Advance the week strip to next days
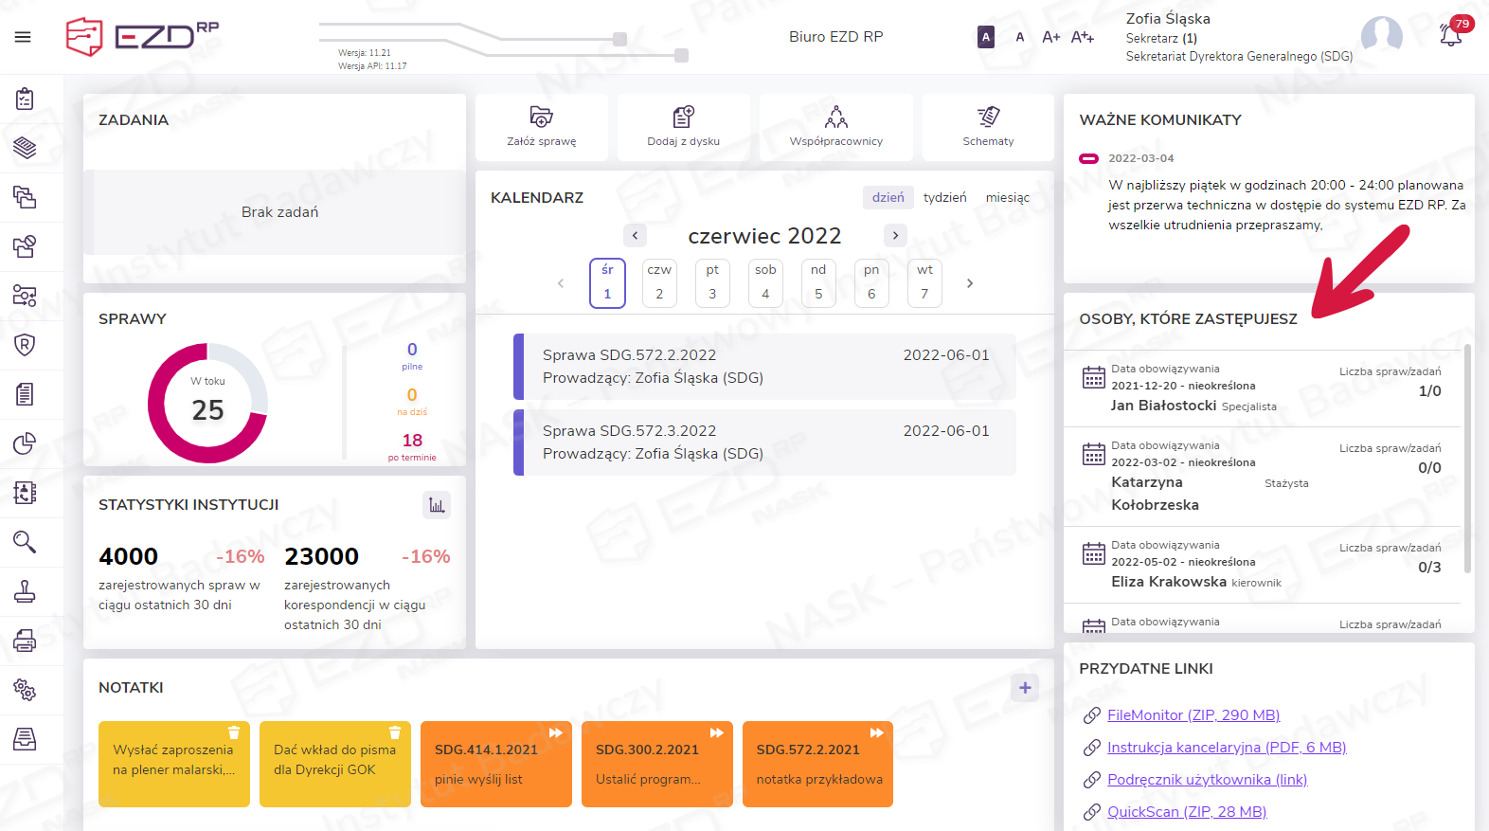The width and height of the screenshot is (1489, 831). click(x=969, y=283)
